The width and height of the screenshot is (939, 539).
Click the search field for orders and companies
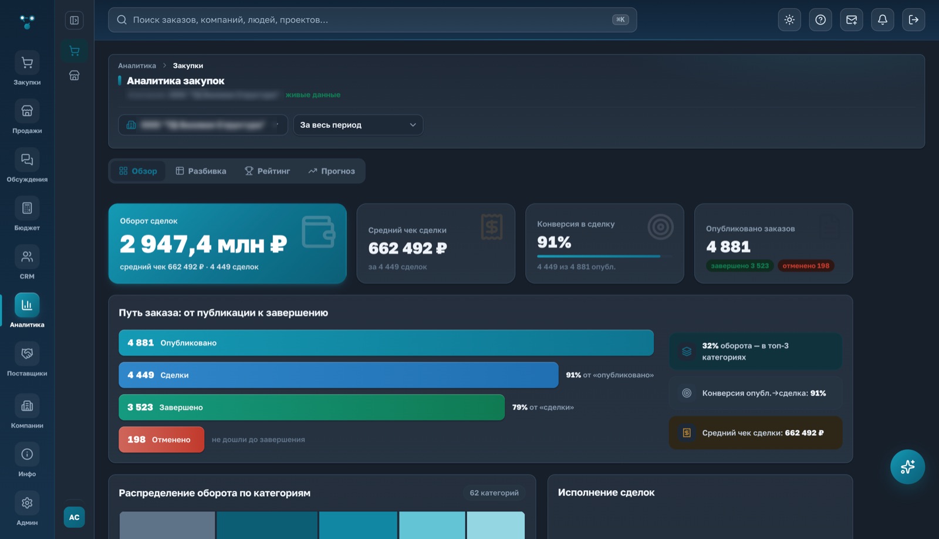(x=372, y=20)
